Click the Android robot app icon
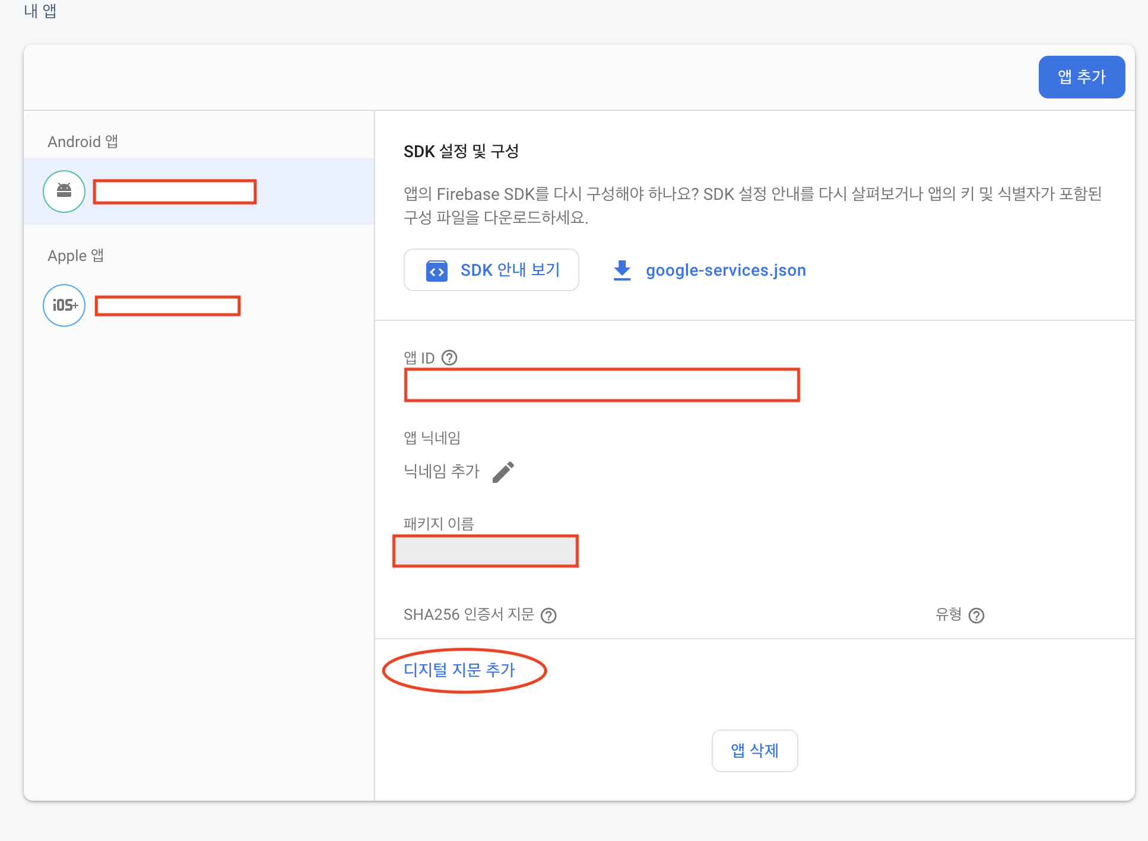The image size is (1148, 841). 64,192
